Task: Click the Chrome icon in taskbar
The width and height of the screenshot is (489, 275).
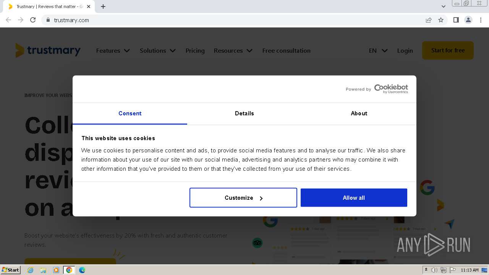Action: [x=69, y=270]
